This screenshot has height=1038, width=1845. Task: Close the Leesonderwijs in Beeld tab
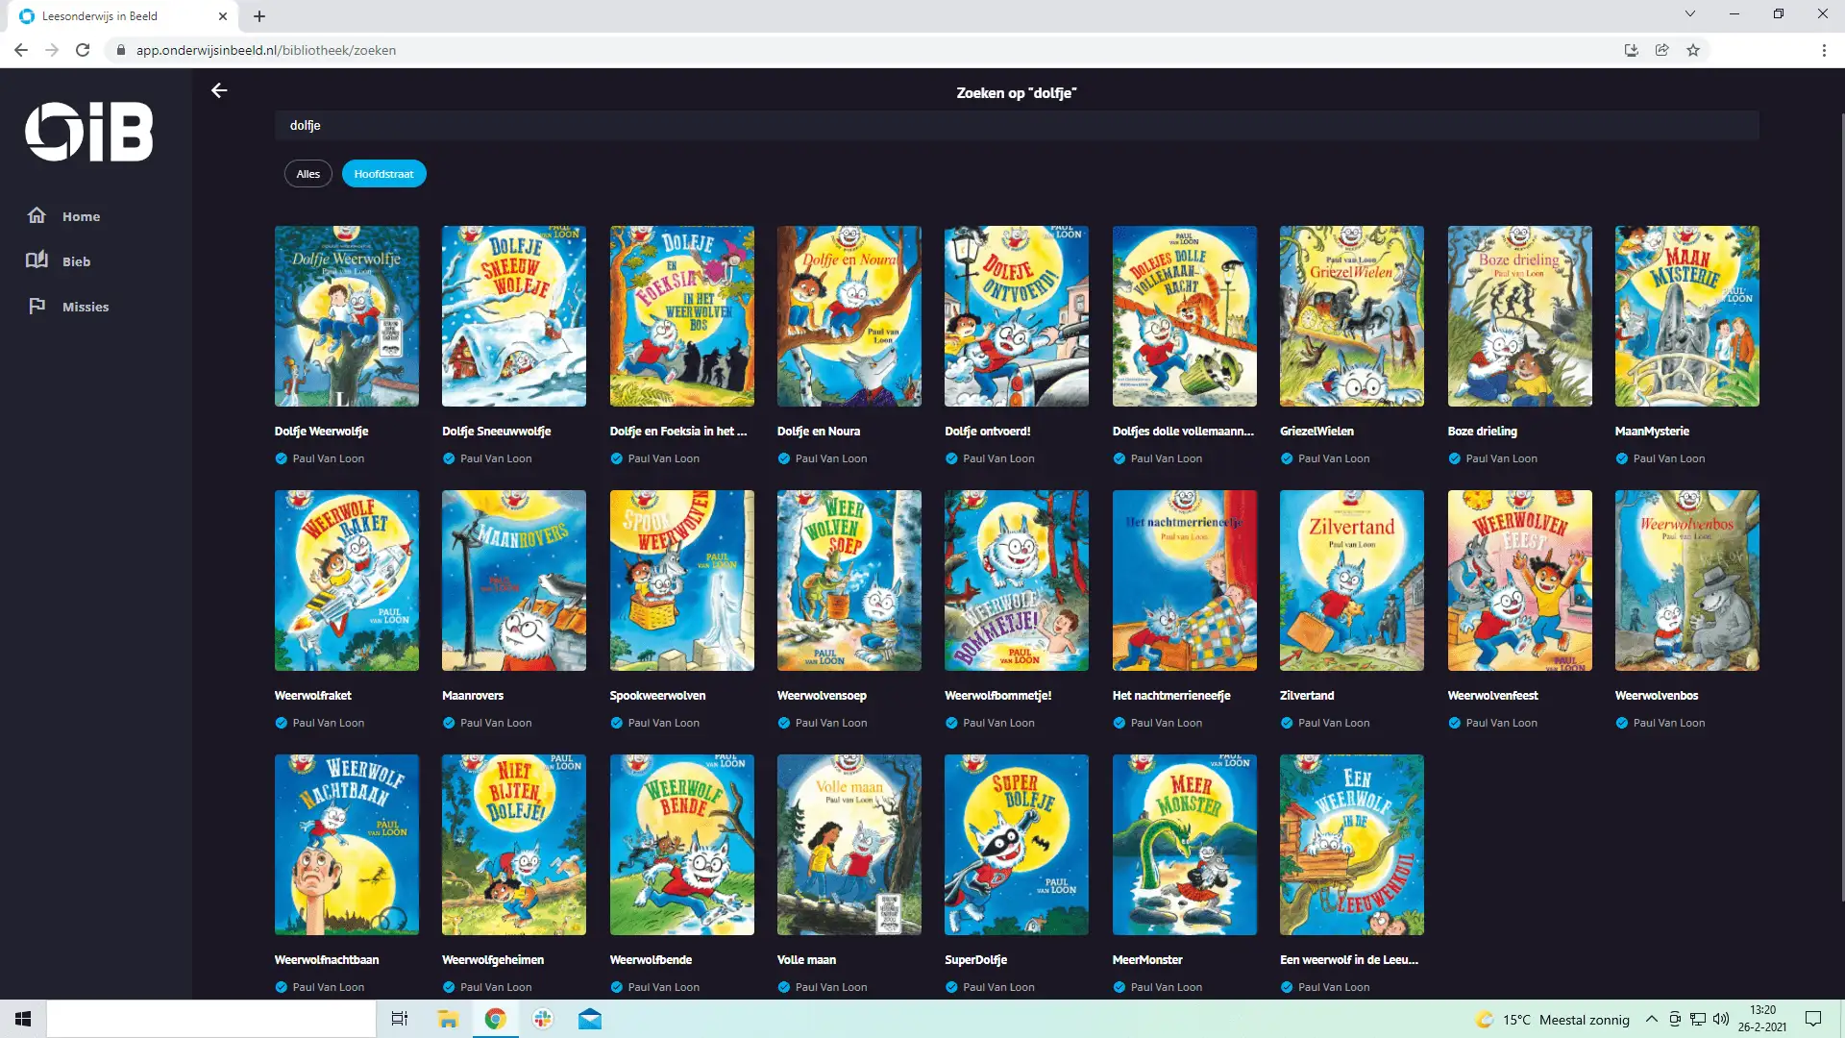(223, 16)
